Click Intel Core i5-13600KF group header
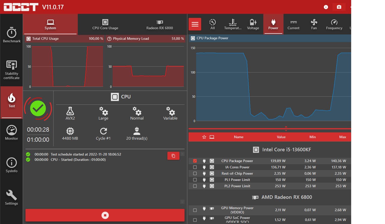Screen dimensions: 385x224 click(x=282, y=150)
